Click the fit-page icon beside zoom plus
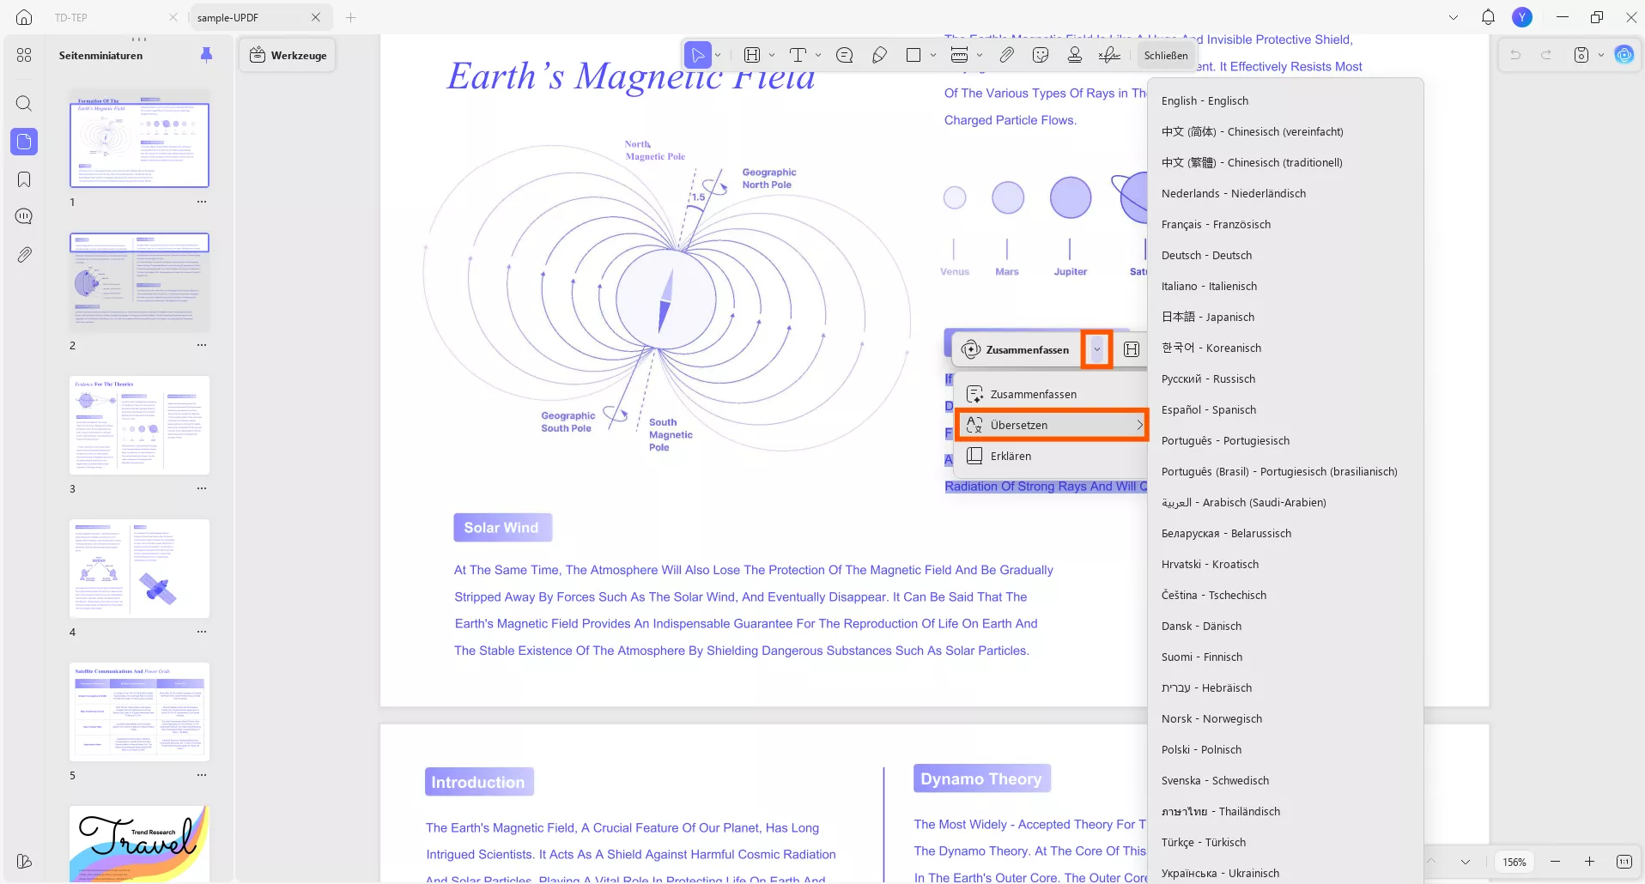Screen dimensions: 1645x884 1624,862
